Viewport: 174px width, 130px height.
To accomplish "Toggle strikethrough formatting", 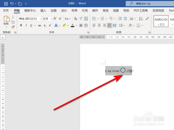I will coord(40,25).
